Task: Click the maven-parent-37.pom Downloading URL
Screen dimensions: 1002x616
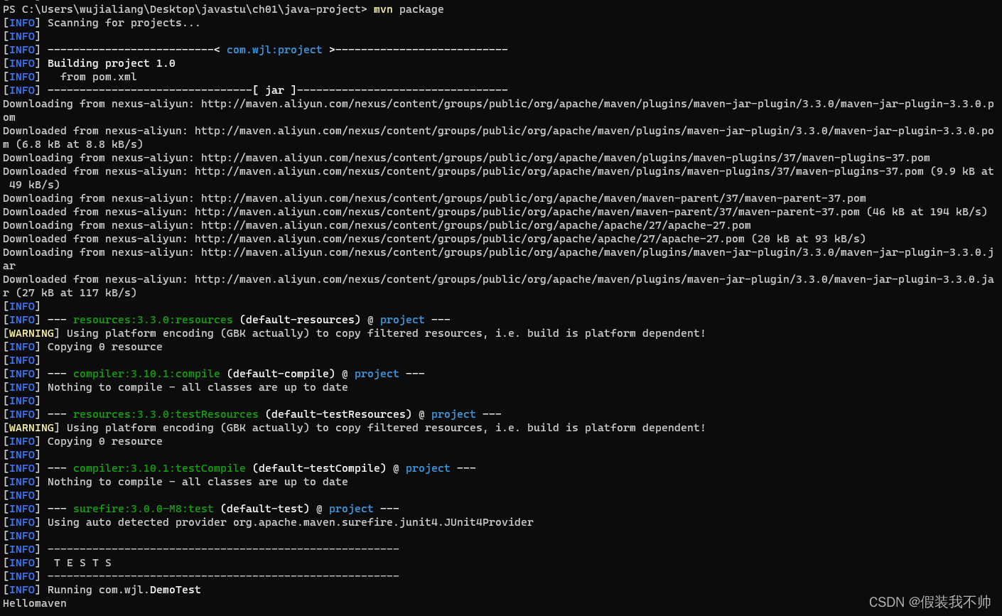Action: pos(534,198)
